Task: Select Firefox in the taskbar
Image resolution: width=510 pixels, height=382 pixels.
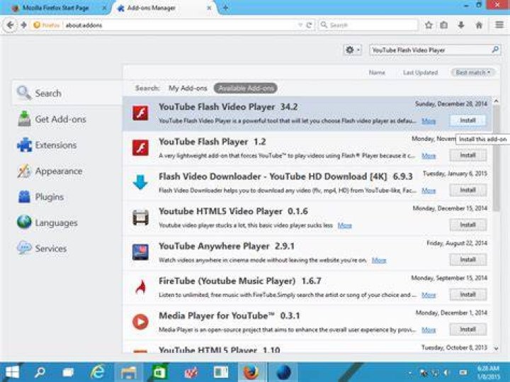Action: (251, 372)
